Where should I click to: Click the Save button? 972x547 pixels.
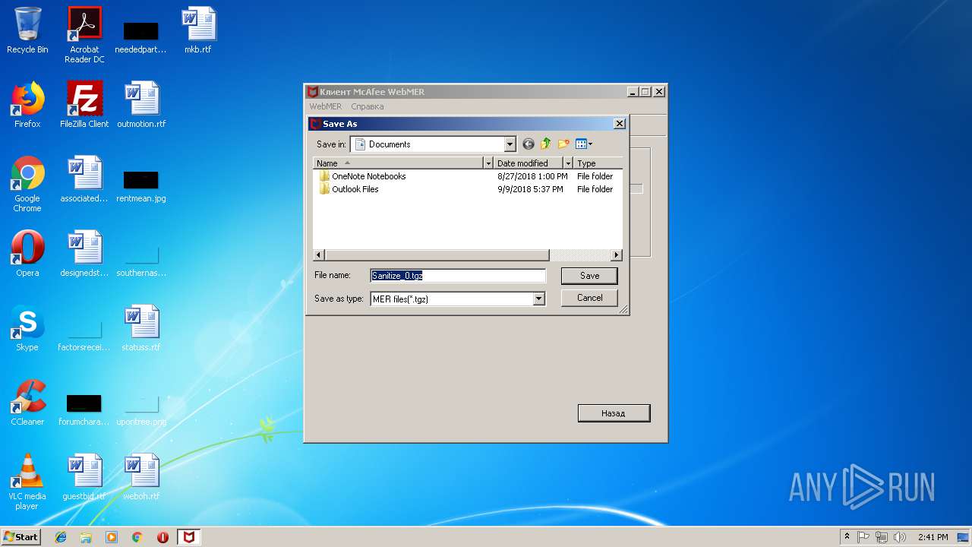[x=589, y=276]
